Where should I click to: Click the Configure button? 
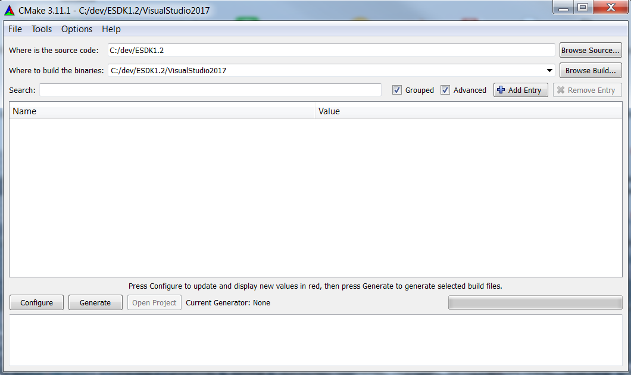37,302
